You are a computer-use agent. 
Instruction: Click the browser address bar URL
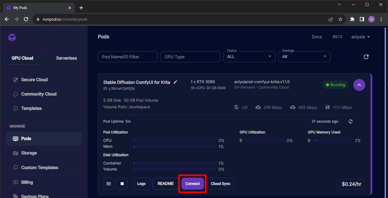[65, 19]
